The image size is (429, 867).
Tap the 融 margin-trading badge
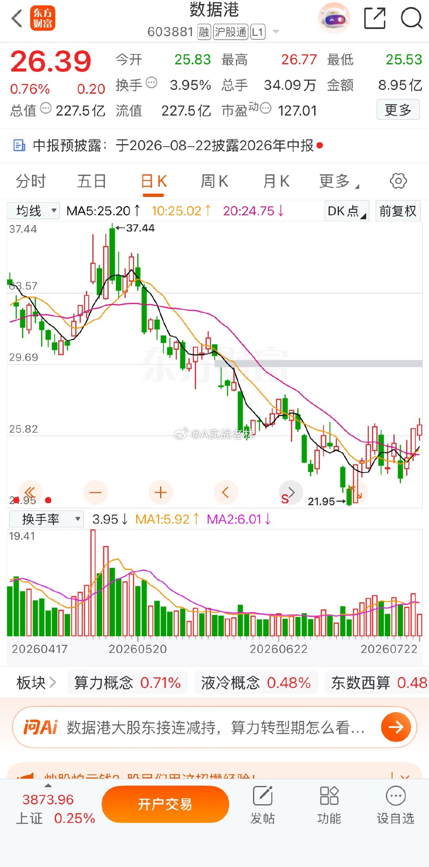204,32
